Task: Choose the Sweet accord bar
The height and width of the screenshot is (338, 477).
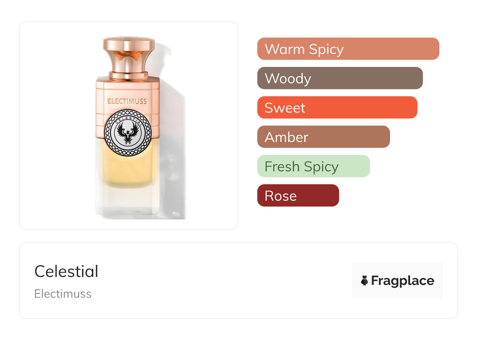Action: pos(337,108)
